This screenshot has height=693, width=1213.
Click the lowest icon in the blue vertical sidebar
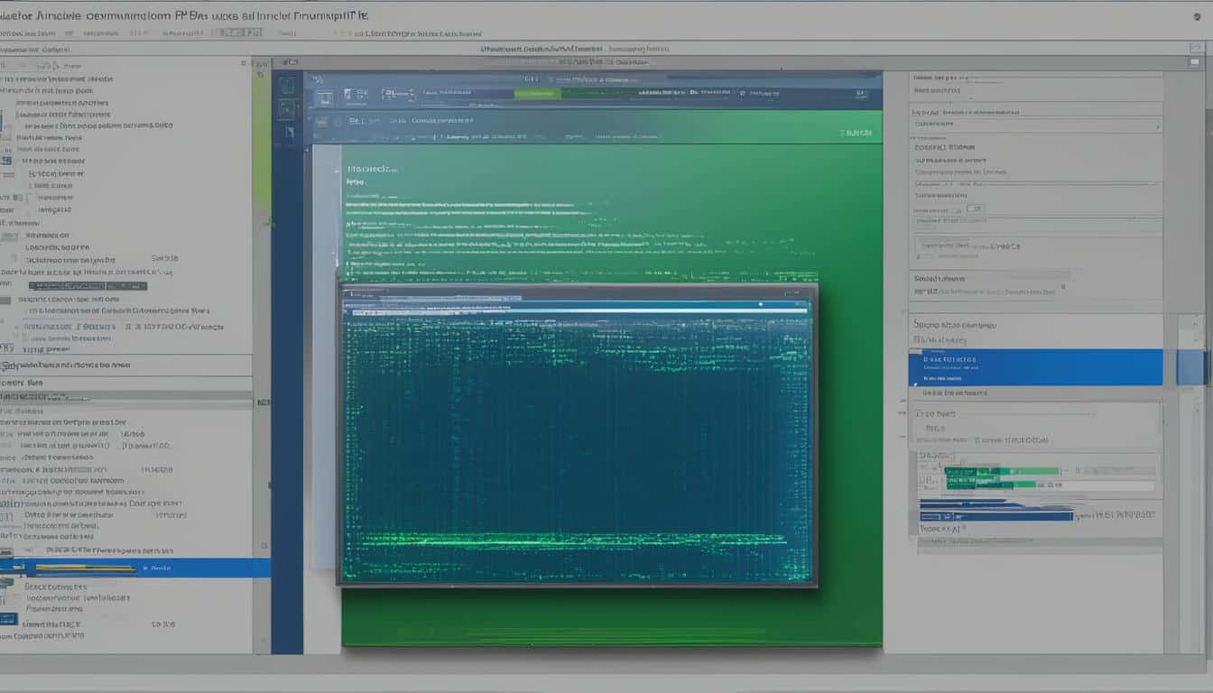tap(288, 134)
